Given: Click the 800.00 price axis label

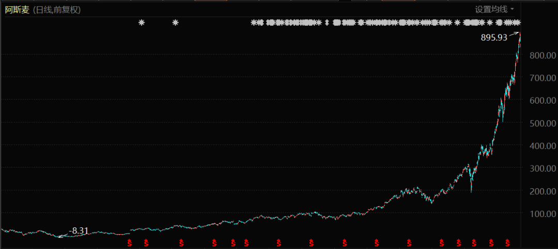Looking at the screenshot, I should (x=541, y=55).
